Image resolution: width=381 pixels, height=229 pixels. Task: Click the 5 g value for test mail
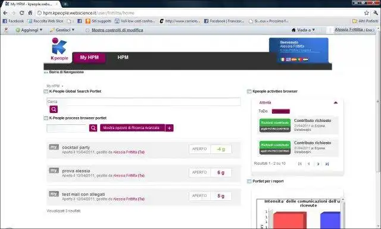221,196
